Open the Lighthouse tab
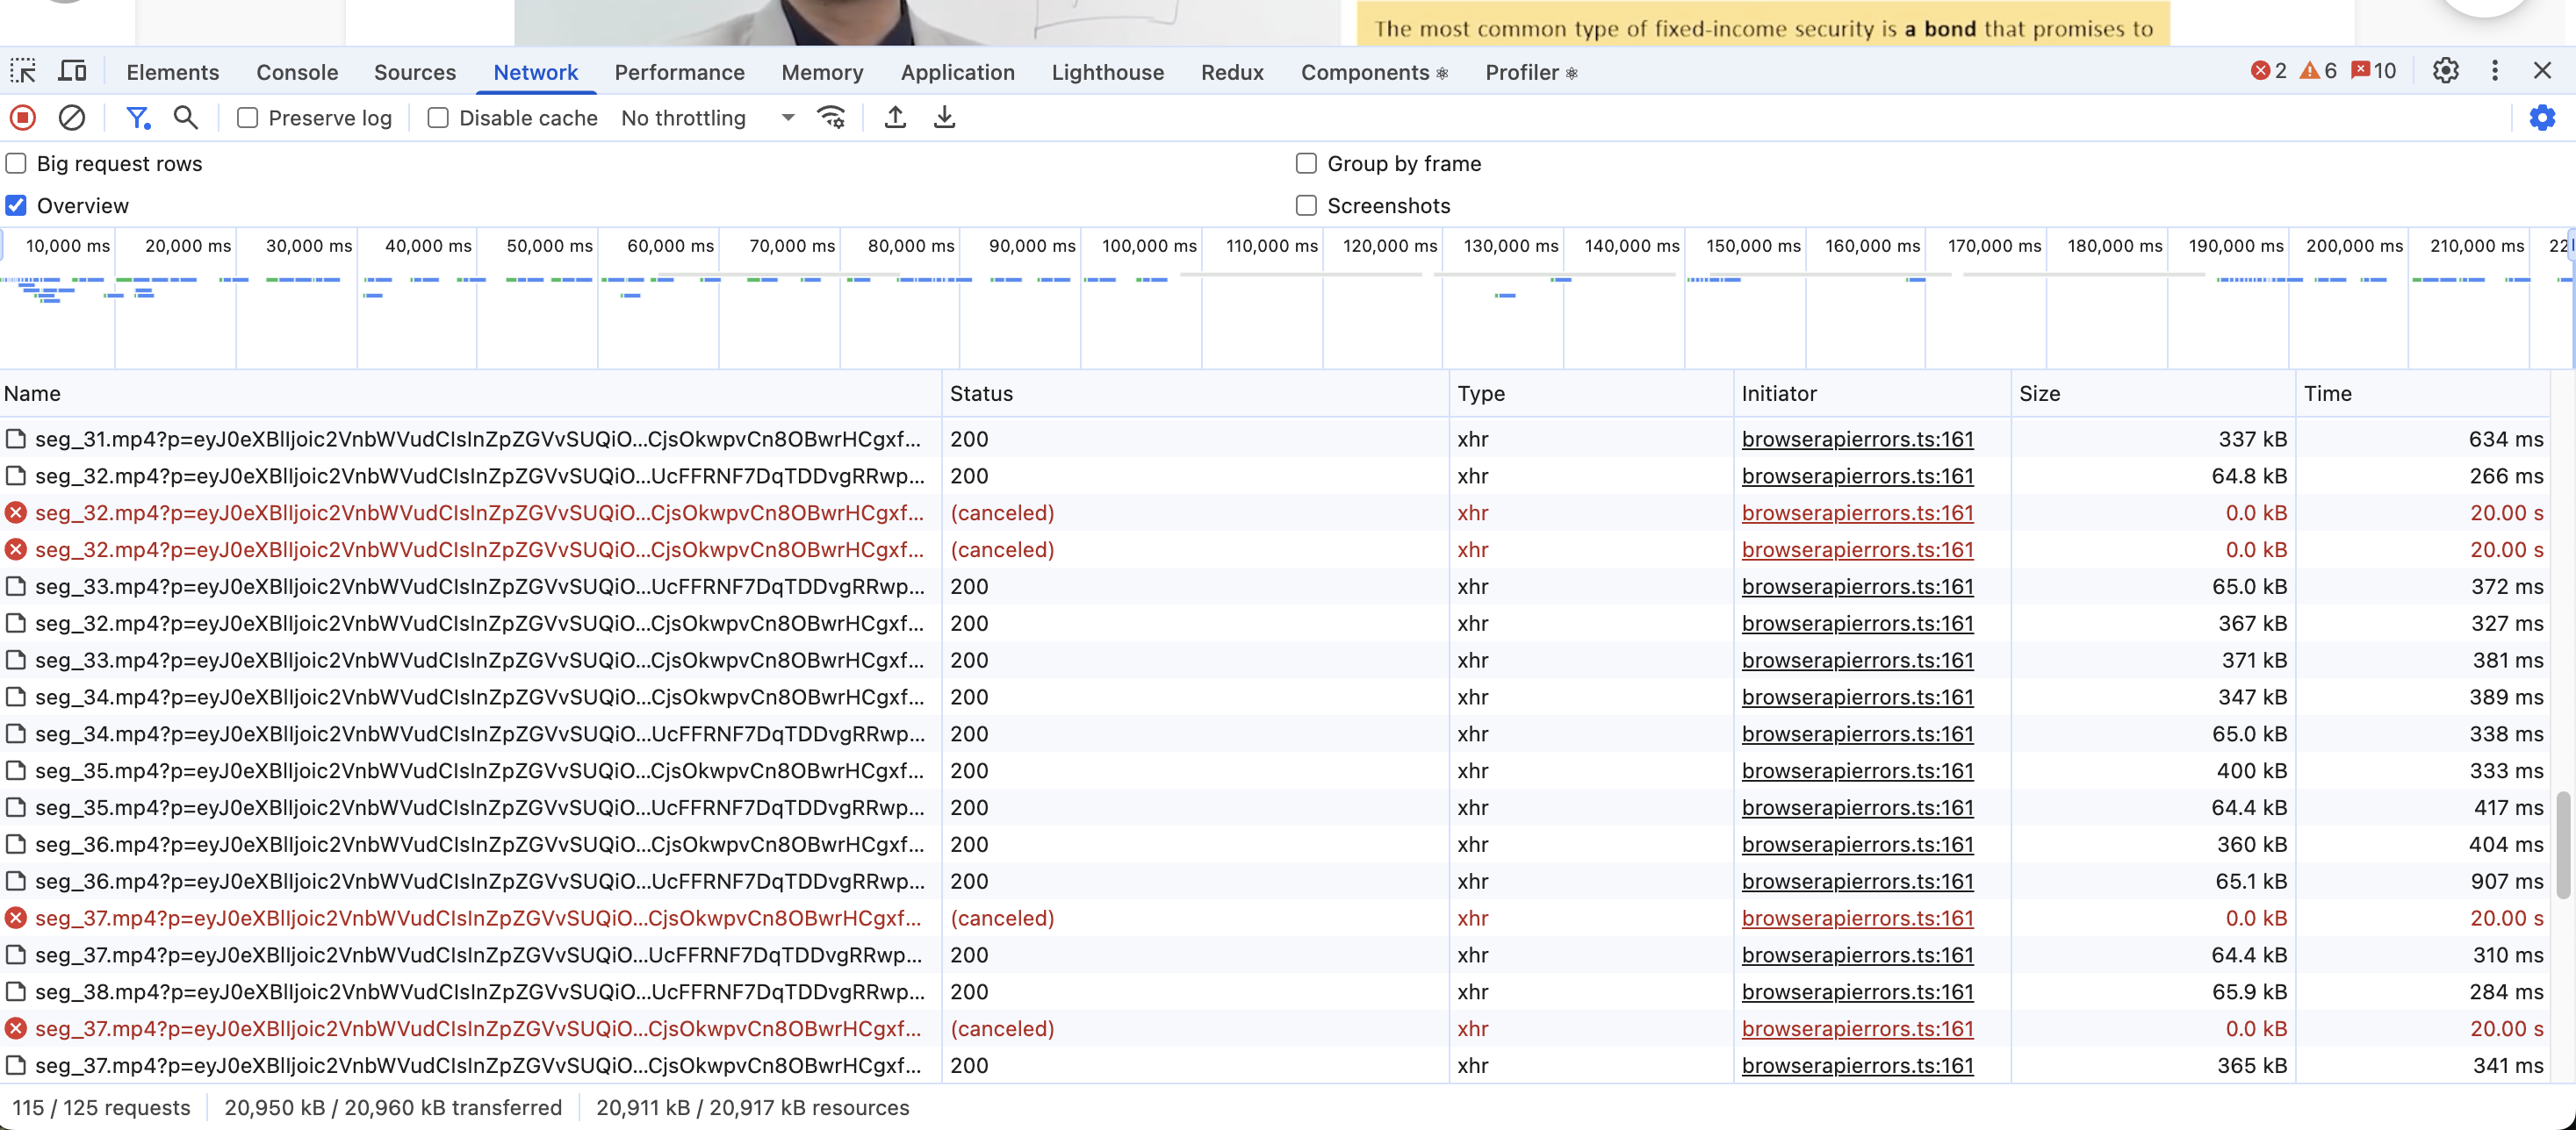This screenshot has height=1130, width=2576. pyautogui.click(x=1107, y=73)
